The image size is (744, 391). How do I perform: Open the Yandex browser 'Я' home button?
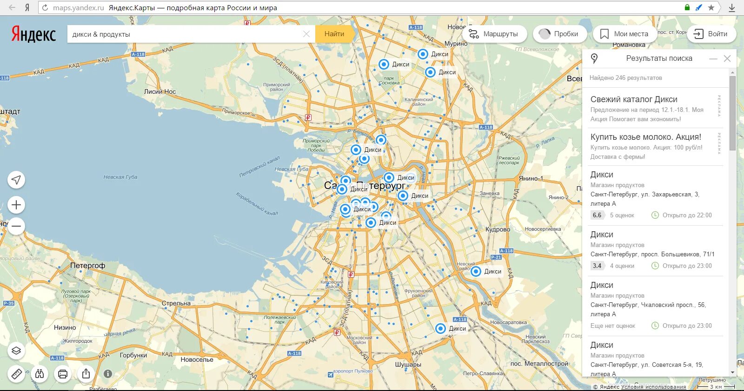point(27,7)
